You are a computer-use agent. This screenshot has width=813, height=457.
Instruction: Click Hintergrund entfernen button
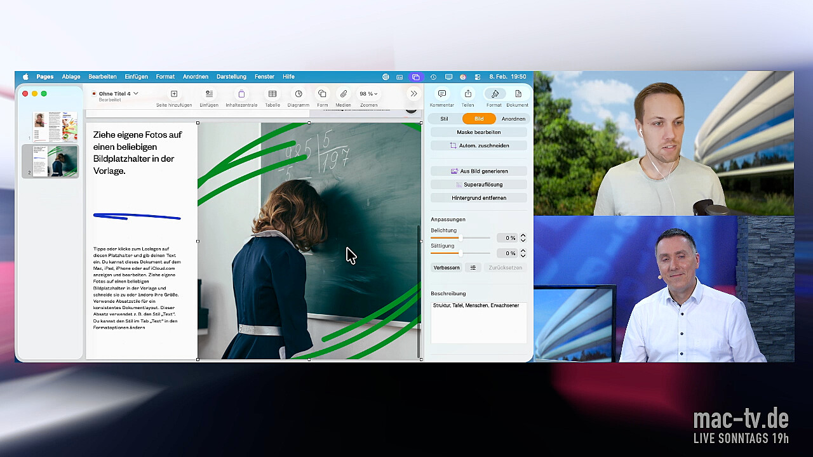tap(479, 198)
